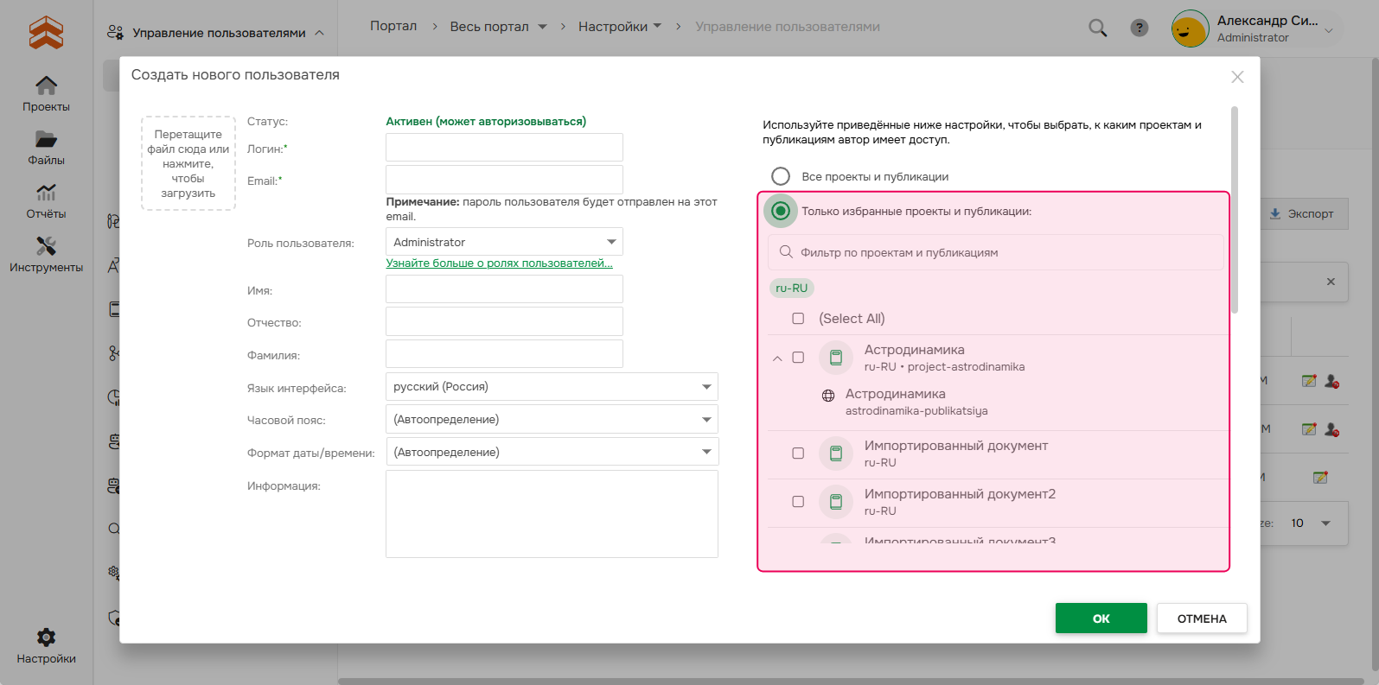The image size is (1379, 685).
Task: Go to Портал breadcrumb
Action: pyautogui.click(x=393, y=26)
